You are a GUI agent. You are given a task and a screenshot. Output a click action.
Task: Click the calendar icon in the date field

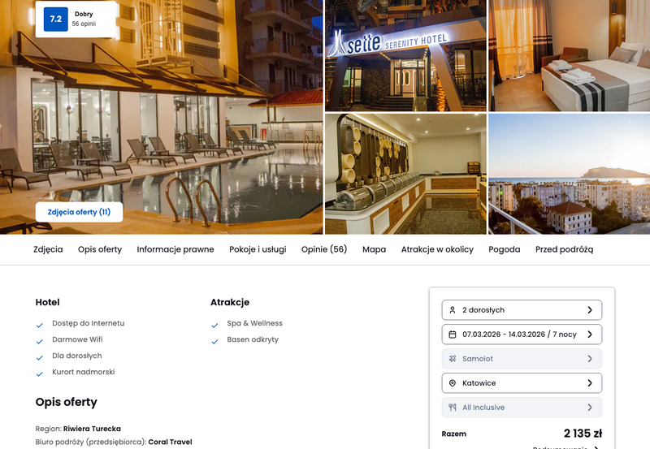pos(453,335)
